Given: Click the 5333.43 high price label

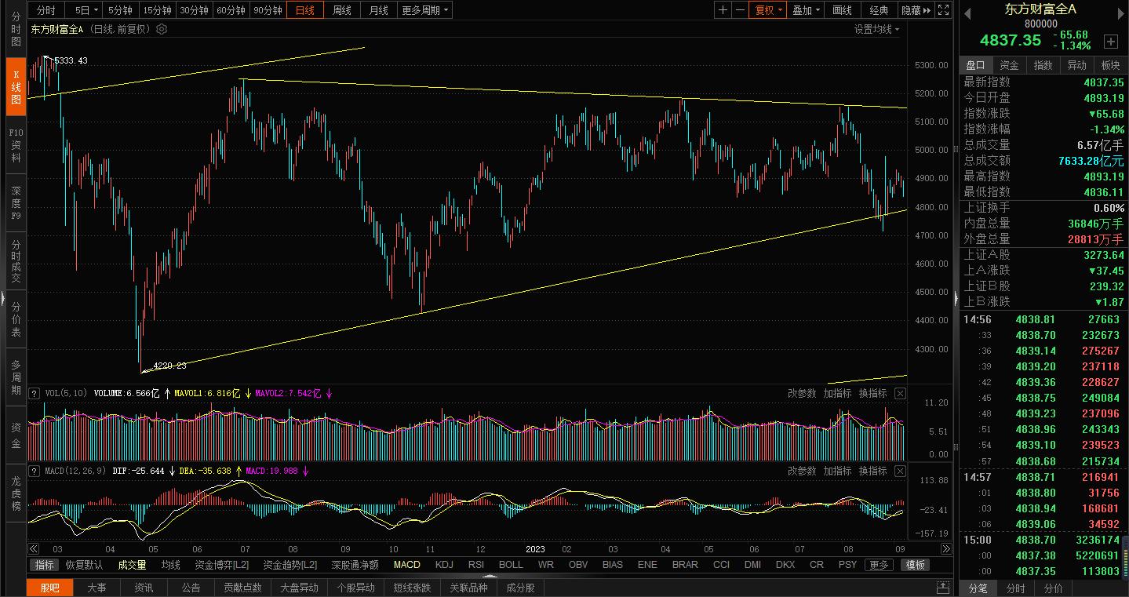Looking at the screenshot, I should pos(71,60).
